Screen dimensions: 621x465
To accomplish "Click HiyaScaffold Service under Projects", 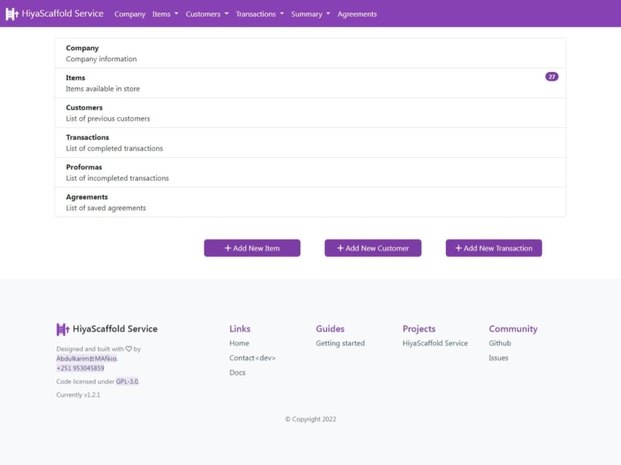I will click(435, 343).
